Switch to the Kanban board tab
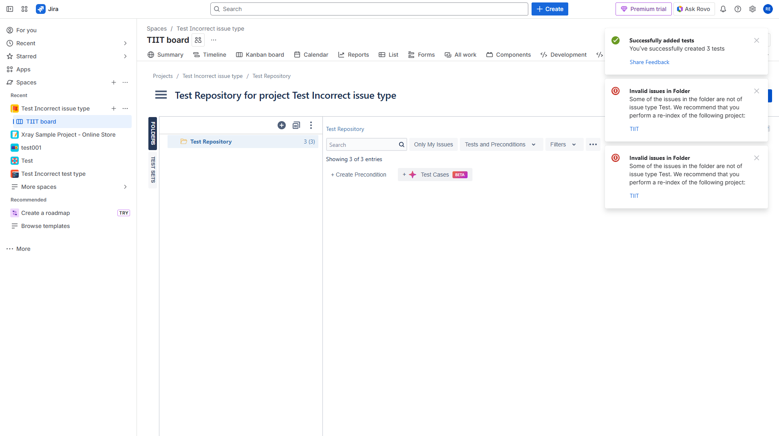The image size is (779, 436). click(260, 55)
